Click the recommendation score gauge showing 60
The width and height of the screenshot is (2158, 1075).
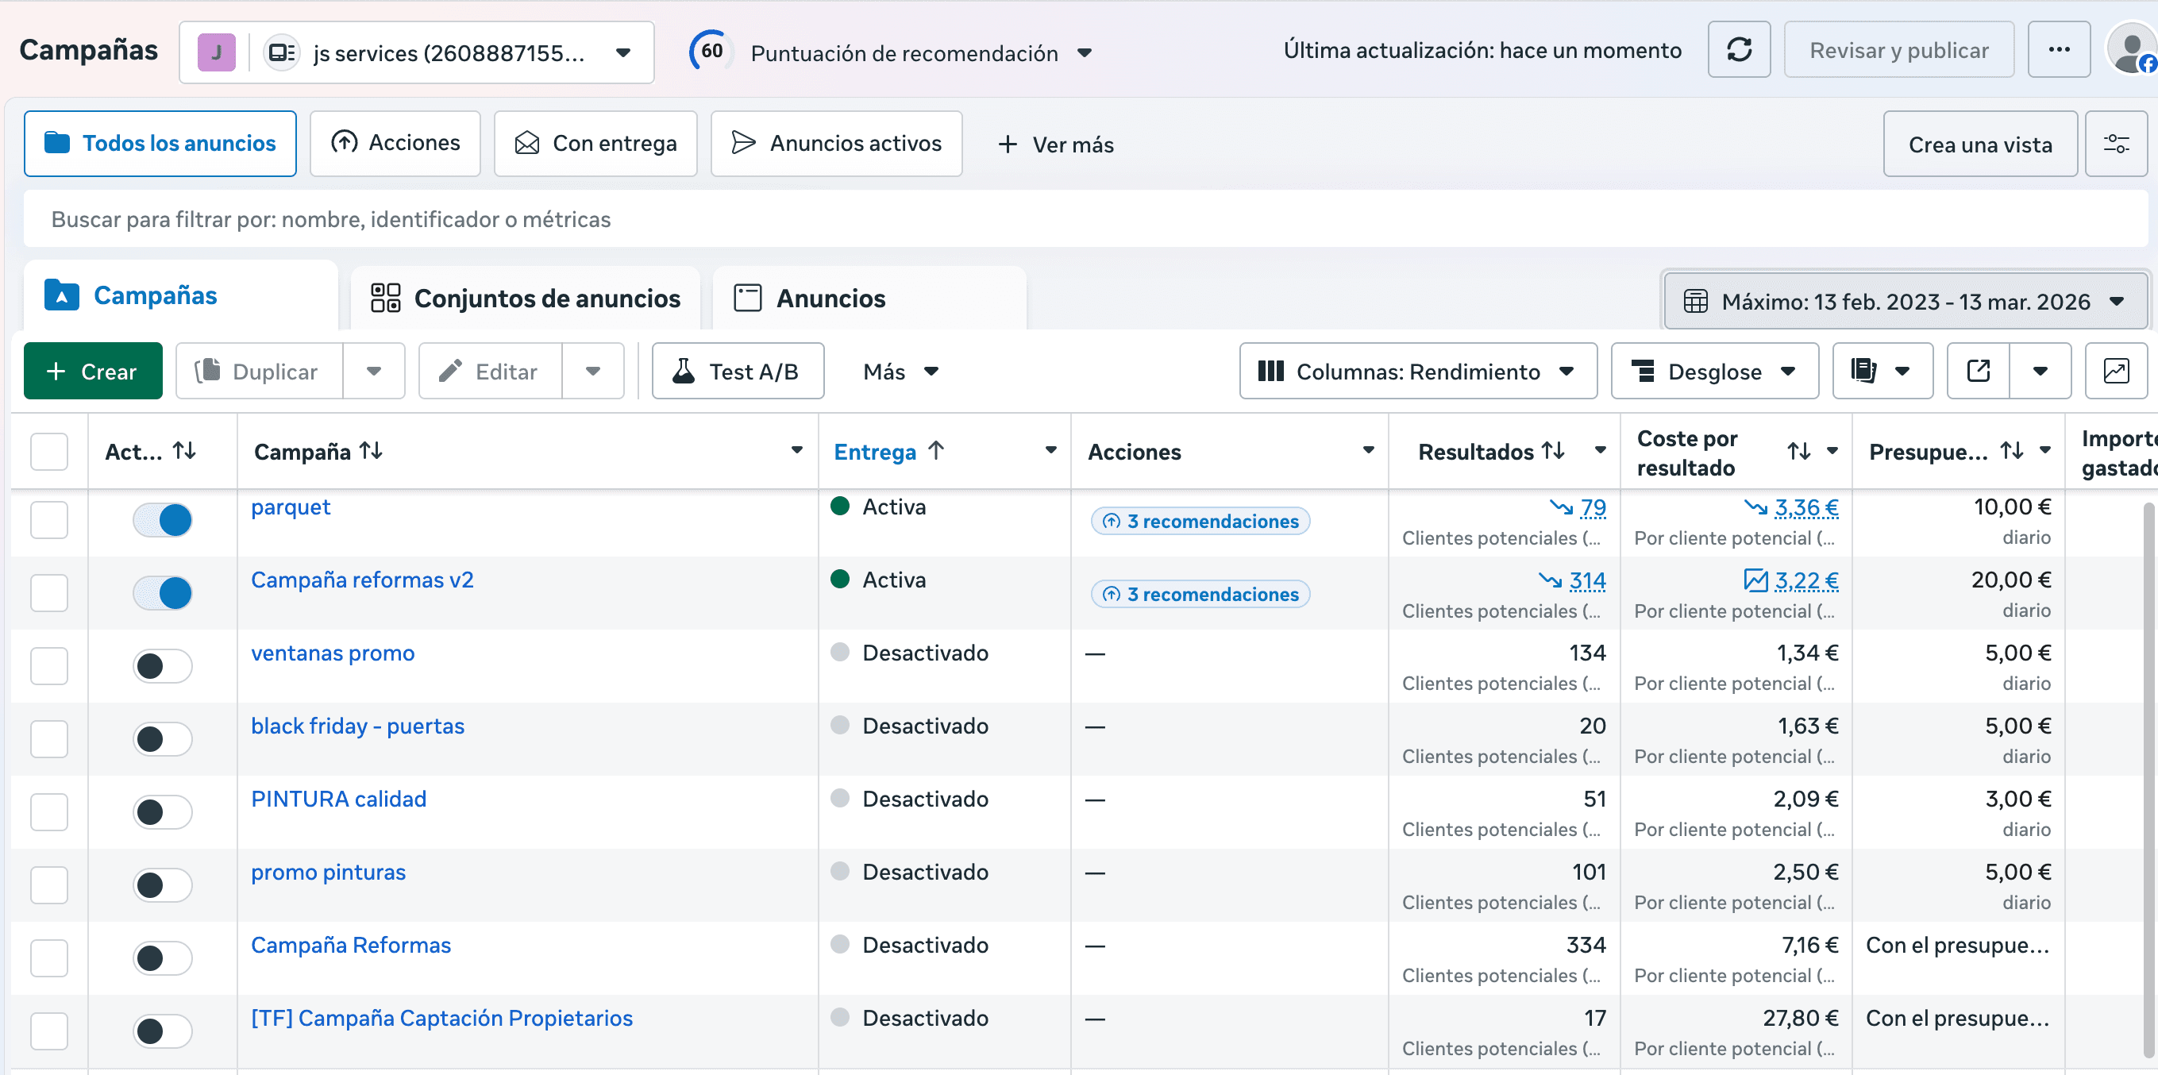click(710, 50)
